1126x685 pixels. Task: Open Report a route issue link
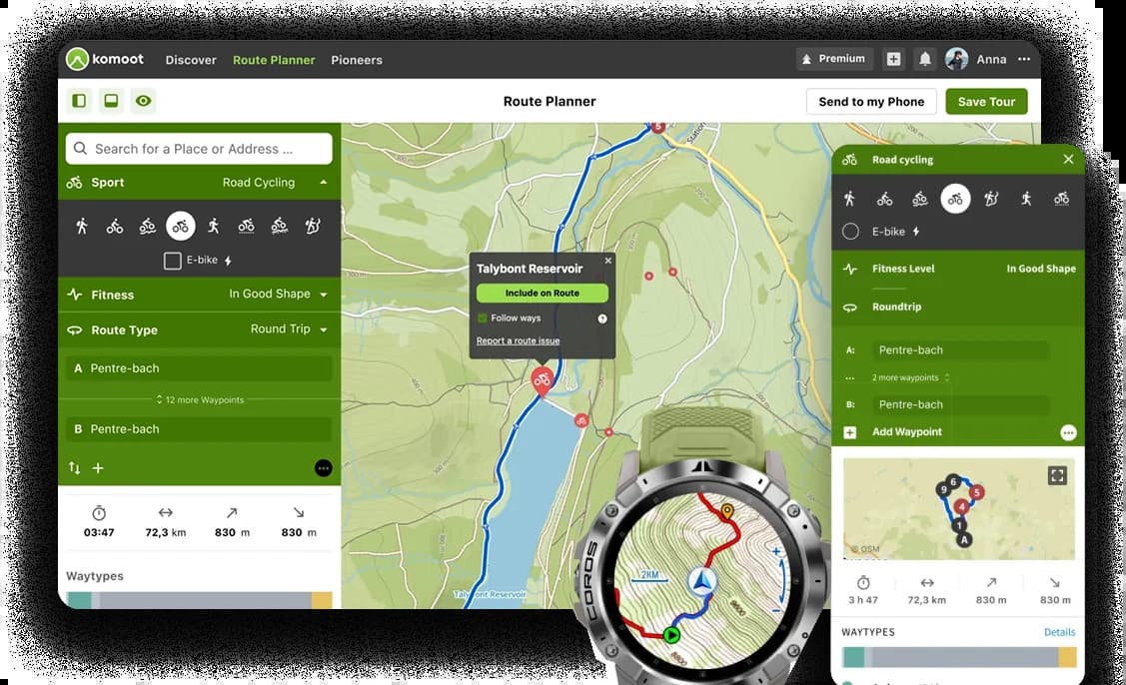coord(518,342)
